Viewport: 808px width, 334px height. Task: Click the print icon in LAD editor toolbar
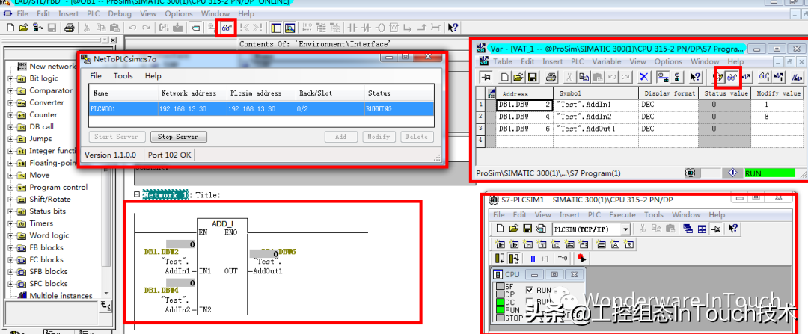[69, 28]
